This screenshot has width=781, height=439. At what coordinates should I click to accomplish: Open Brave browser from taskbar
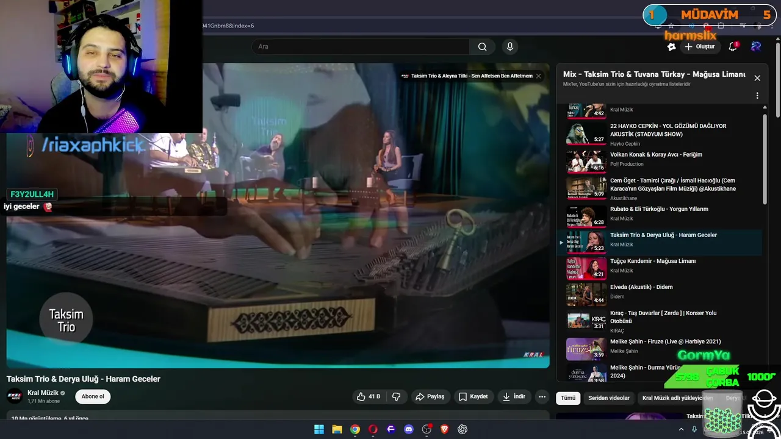pyautogui.click(x=444, y=429)
